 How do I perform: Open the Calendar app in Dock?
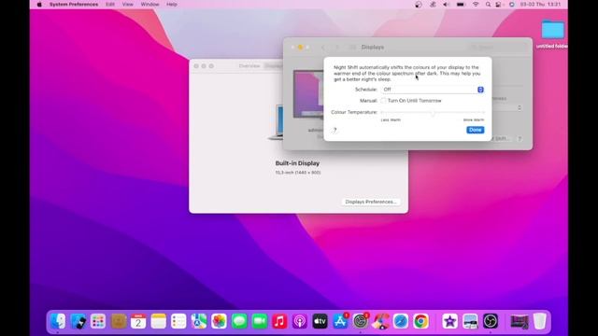(x=138, y=321)
